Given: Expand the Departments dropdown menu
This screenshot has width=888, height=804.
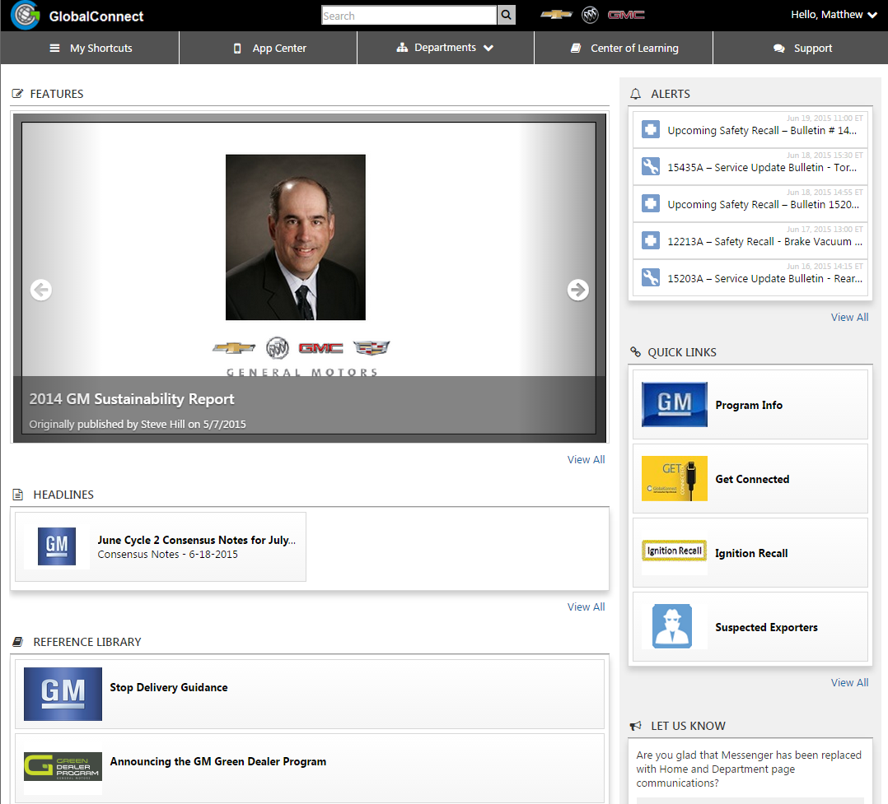Looking at the screenshot, I should 445,48.
